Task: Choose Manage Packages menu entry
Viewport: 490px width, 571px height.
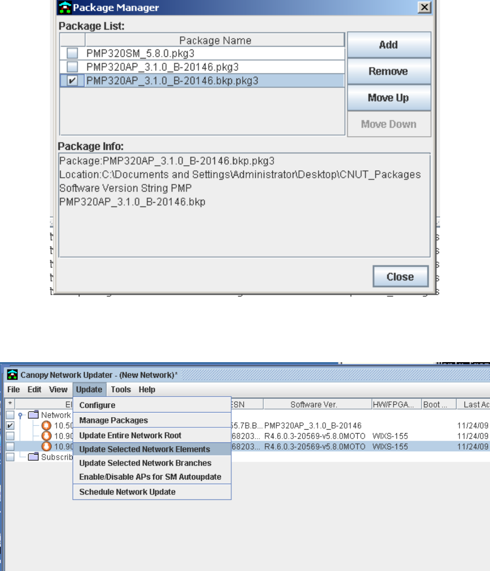Action: point(152,420)
